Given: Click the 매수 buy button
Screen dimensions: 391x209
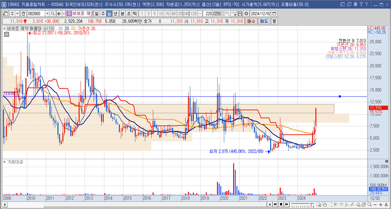Looking at the screenshot, I should click(x=251, y=21).
